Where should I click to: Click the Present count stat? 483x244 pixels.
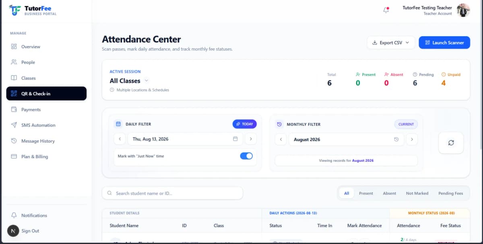pos(365,80)
